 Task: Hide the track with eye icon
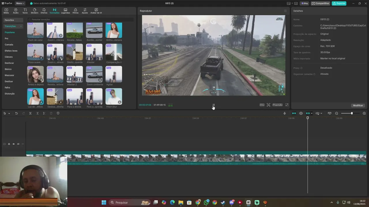[14, 144]
